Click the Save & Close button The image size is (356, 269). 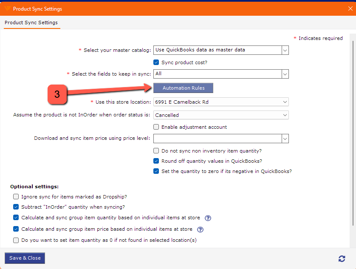[25, 258]
